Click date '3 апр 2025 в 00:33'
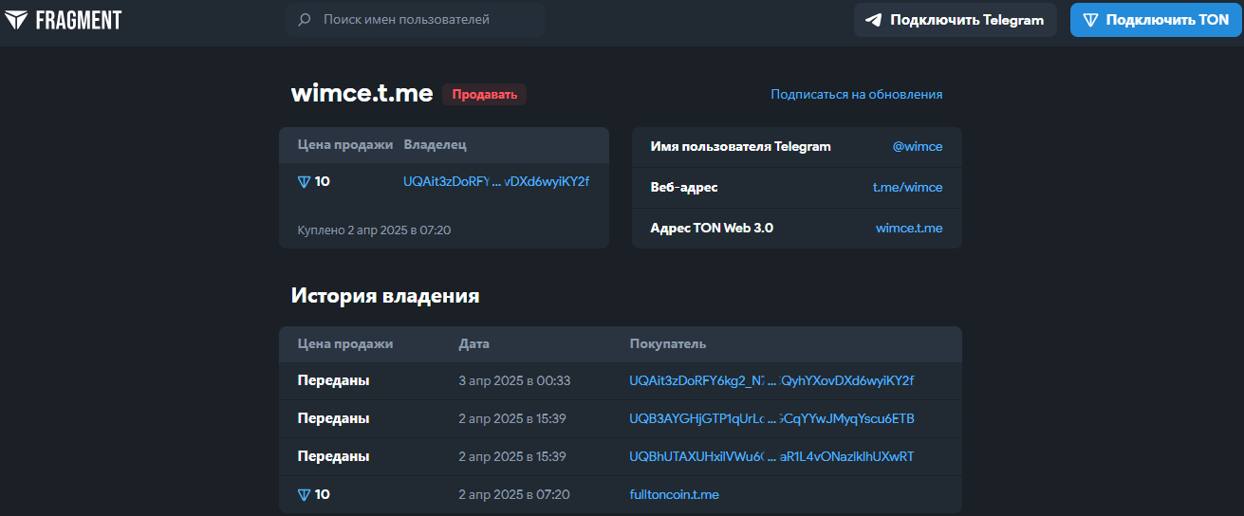Screen dimensions: 1244x516 tap(514, 380)
